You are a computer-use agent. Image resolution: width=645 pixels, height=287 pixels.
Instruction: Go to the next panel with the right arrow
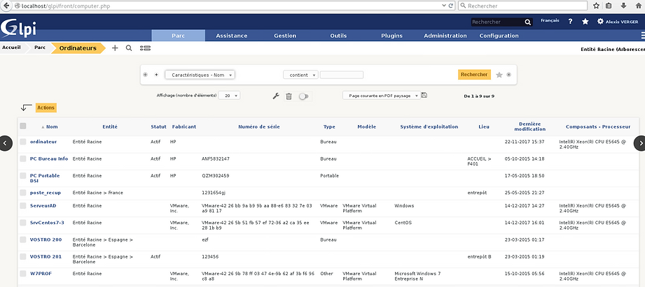(640, 143)
